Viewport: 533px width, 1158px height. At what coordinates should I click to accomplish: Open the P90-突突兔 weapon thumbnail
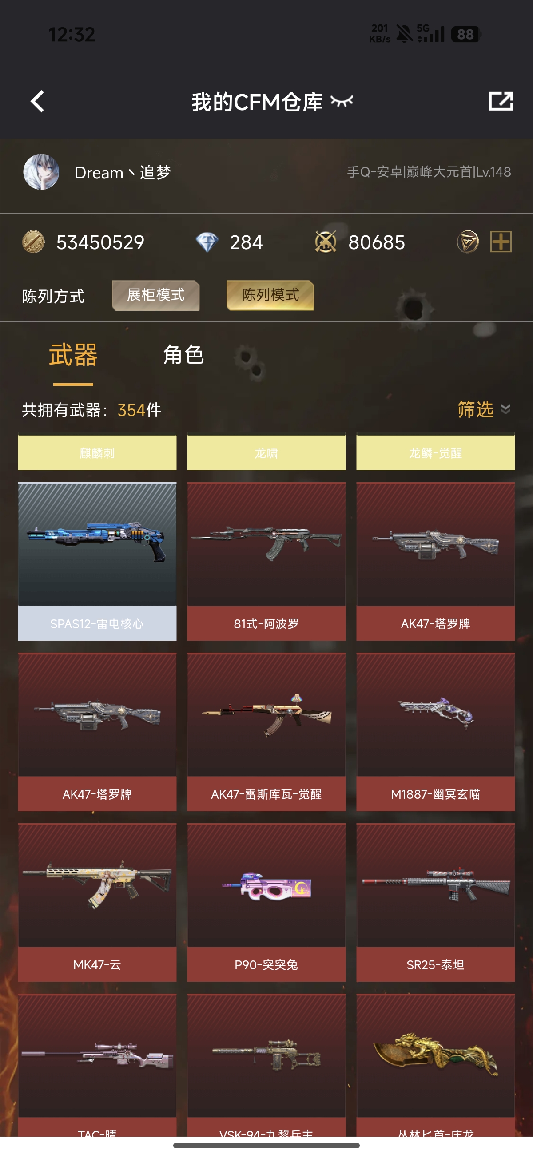coord(266,886)
